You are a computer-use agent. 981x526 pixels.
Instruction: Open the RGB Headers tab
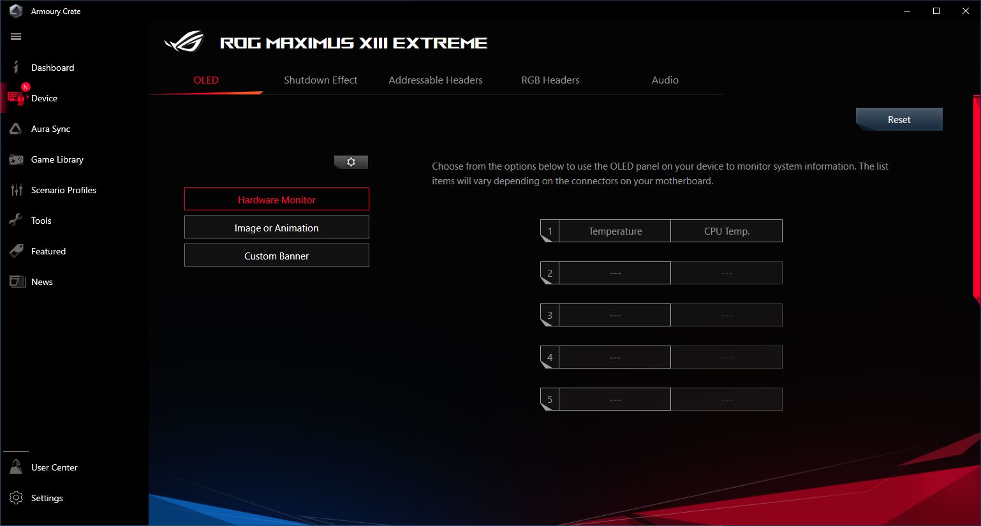tap(550, 80)
